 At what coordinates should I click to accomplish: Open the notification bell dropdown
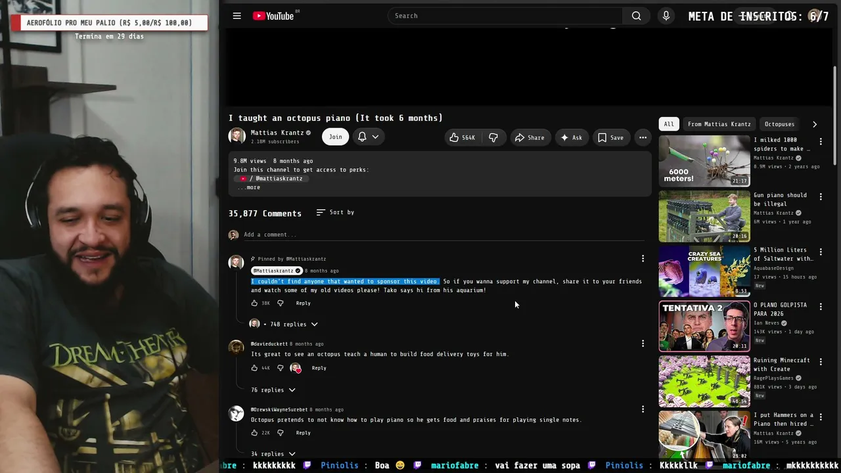(x=368, y=137)
